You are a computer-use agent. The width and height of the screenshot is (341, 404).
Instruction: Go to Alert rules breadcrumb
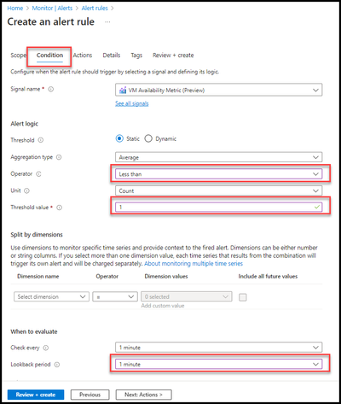pos(95,9)
